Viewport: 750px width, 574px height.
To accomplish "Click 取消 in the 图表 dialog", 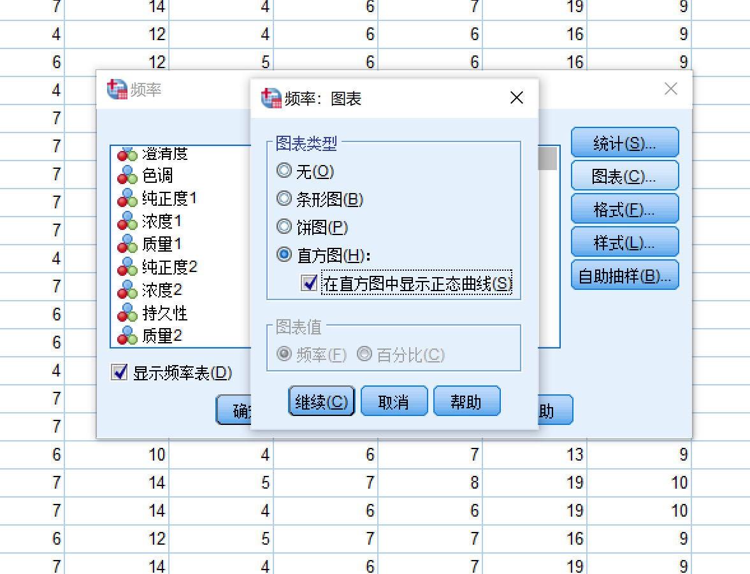I will [x=394, y=401].
